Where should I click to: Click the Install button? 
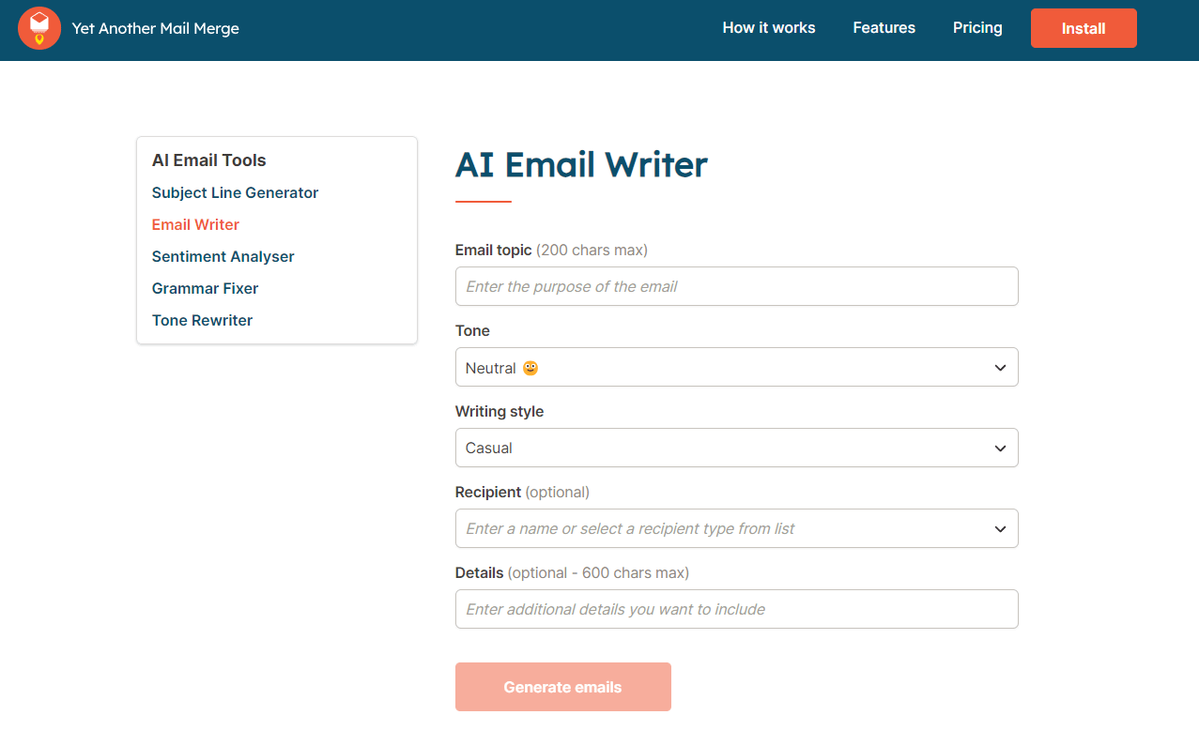tap(1083, 27)
